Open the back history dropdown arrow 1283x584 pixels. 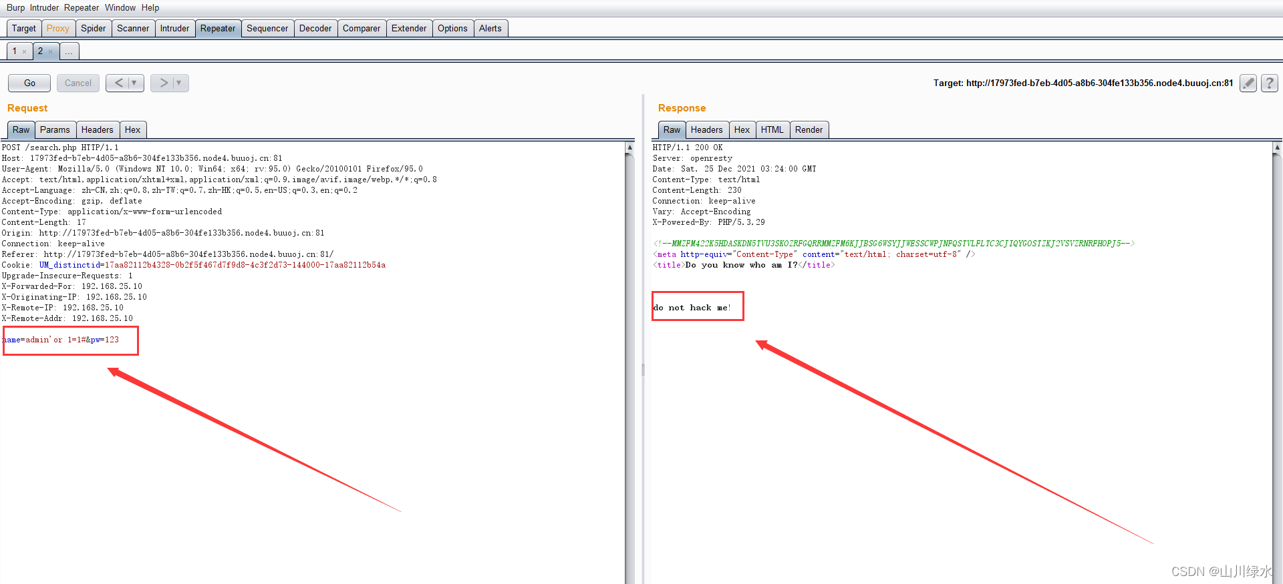tap(135, 83)
